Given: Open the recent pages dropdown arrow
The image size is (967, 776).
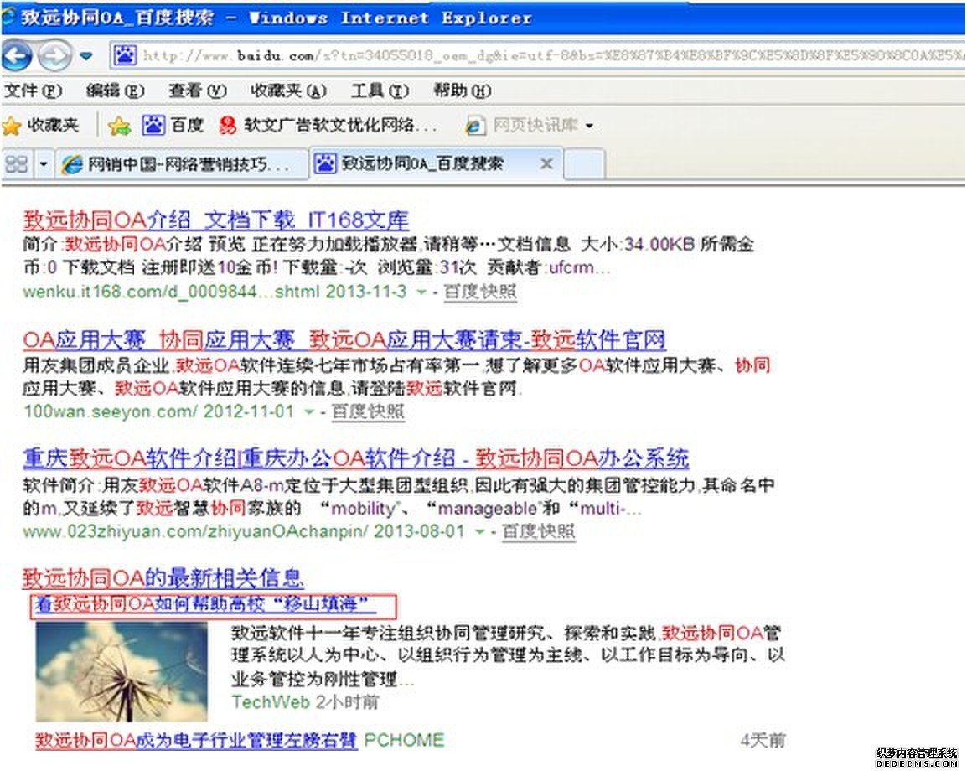Looking at the screenshot, I should (x=86, y=56).
